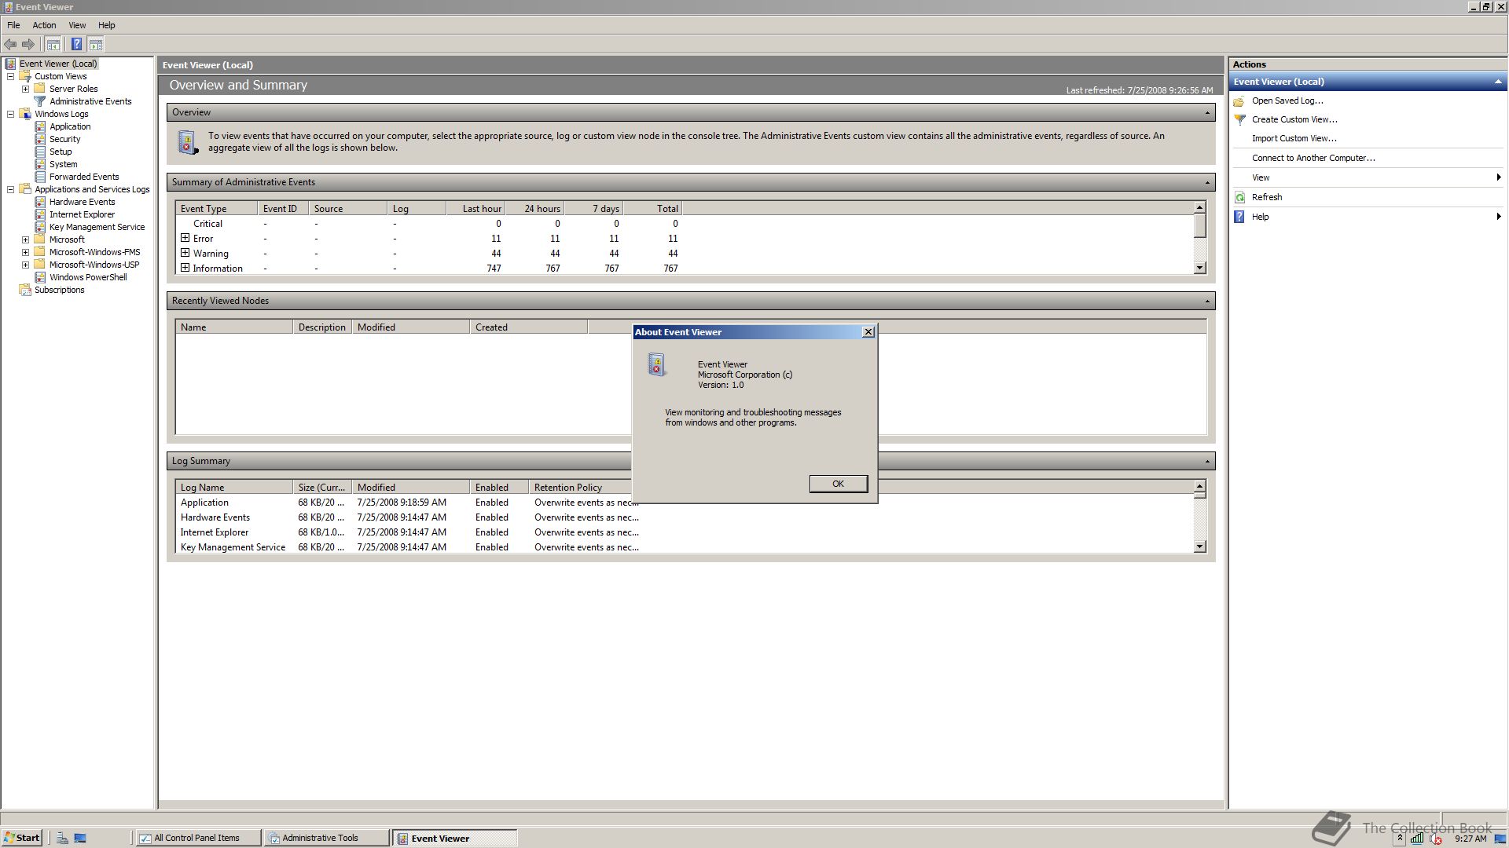
Task: Switch to All Control Panel Items taskbar button
Action: pos(198,838)
